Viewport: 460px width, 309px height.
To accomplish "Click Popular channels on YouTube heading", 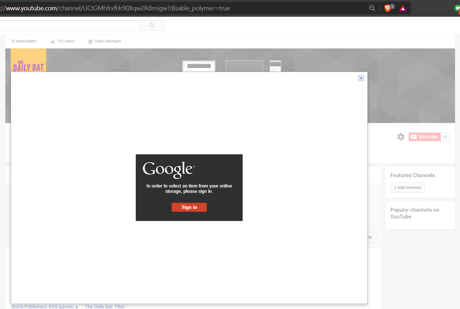I will [x=415, y=213].
